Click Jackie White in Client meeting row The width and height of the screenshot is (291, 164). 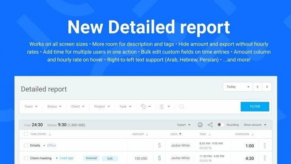tap(180, 158)
